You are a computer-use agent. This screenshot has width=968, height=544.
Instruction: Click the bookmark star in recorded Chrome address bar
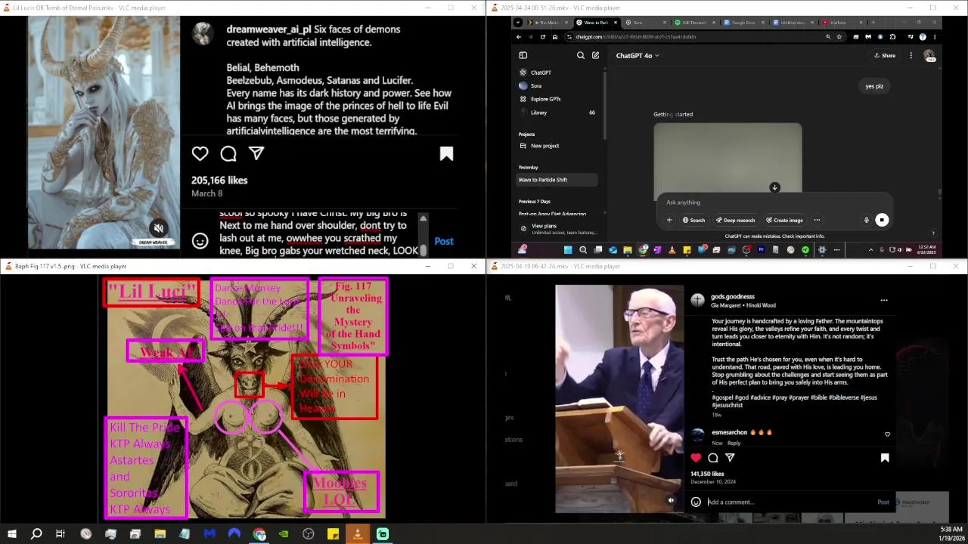(839, 36)
